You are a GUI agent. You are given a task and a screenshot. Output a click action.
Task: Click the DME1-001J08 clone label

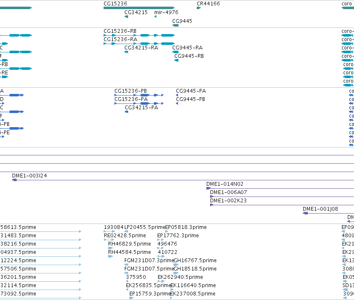[x=320, y=209]
